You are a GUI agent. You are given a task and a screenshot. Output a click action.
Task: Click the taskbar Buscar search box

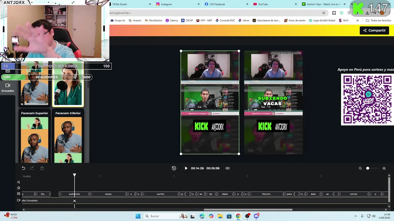pos(166,216)
